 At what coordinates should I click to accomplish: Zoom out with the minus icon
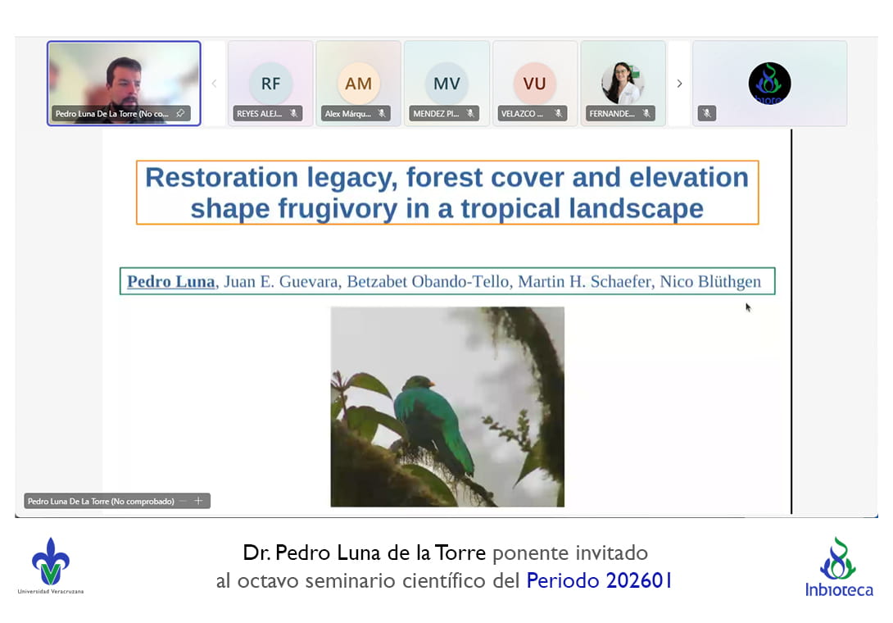click(183, 501)
